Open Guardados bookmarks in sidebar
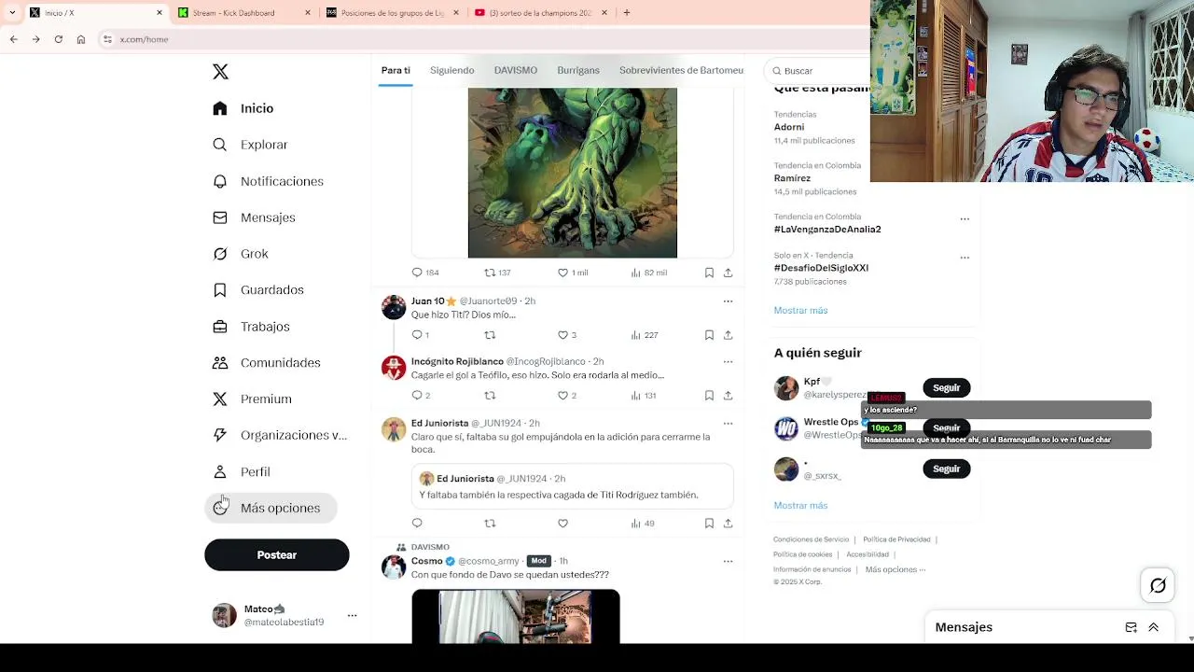 pos(257,290)
